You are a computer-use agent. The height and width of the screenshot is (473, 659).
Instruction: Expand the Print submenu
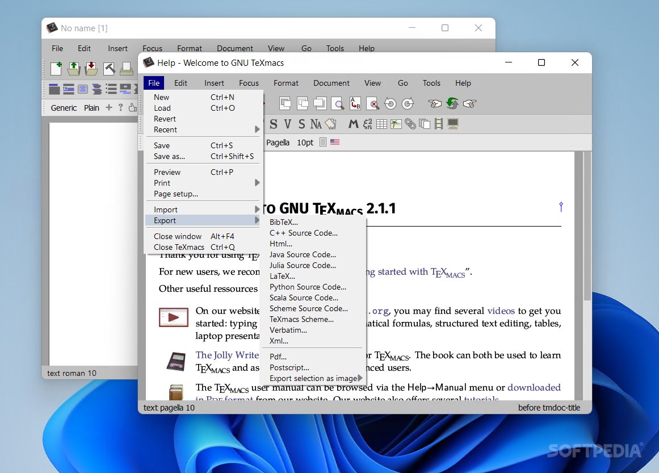(x=203, y=183)
